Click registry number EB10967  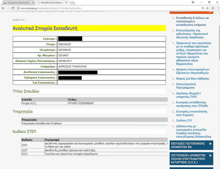(x=63, y=55)
